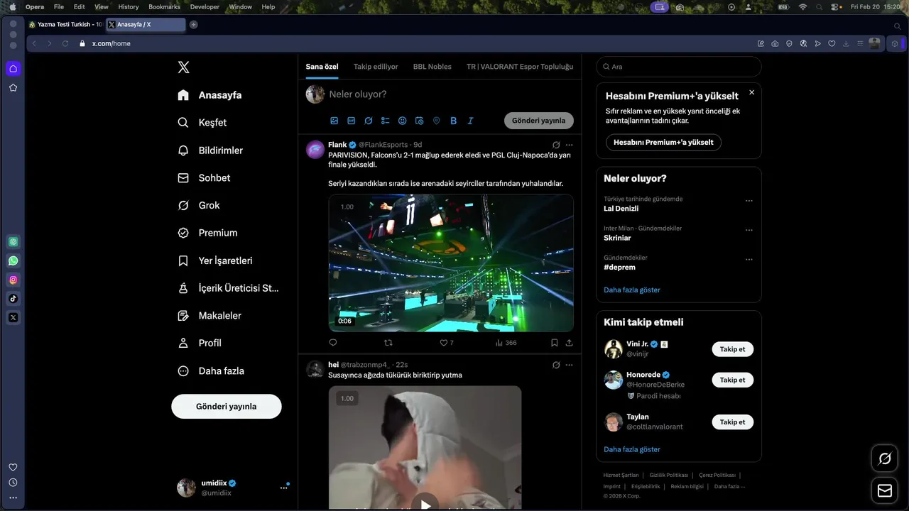The width and height of the screenshot is (909, 511).
Task: Click Daha fazla göster under trends
Action: (x=632, y=290)
